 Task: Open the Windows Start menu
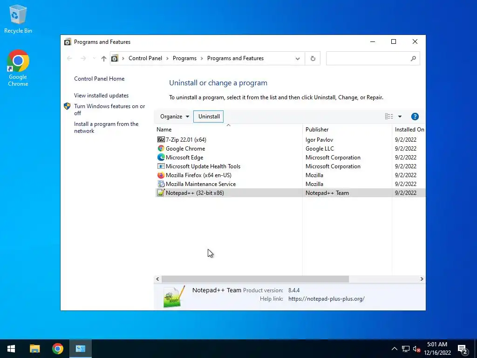pyautogui.click(x=11, y=349)
